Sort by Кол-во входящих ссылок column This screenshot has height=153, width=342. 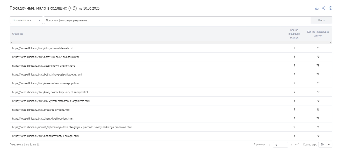pyautogui.click(x=294, y=34)
